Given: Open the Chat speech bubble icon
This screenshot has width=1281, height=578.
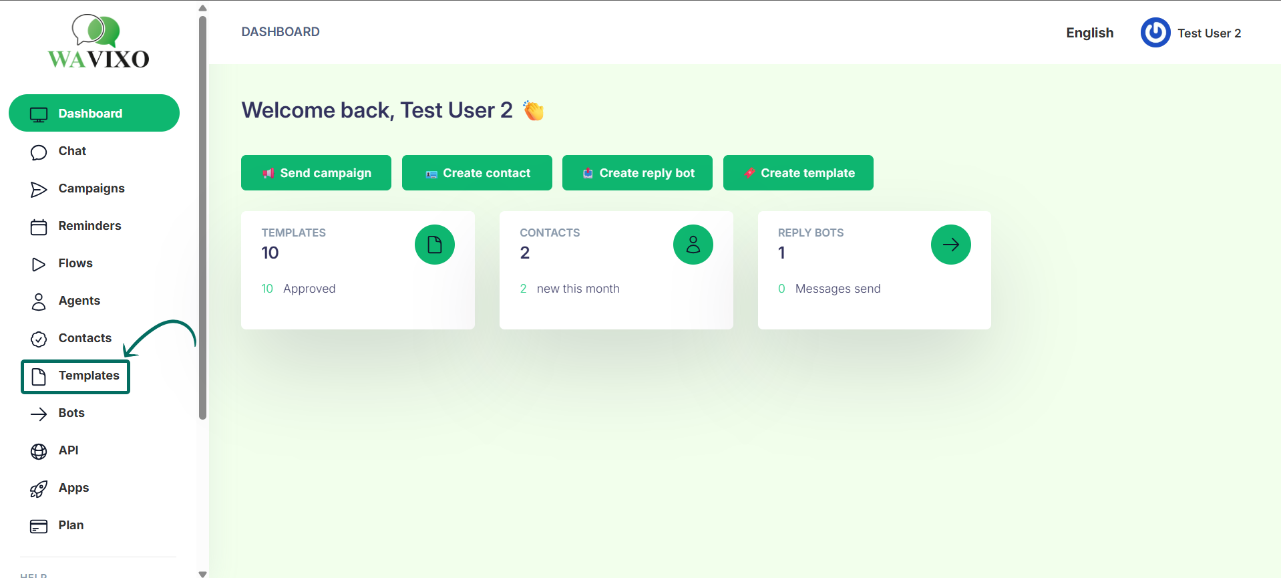Looking at the screenshot, I should [x=39, y=152].
